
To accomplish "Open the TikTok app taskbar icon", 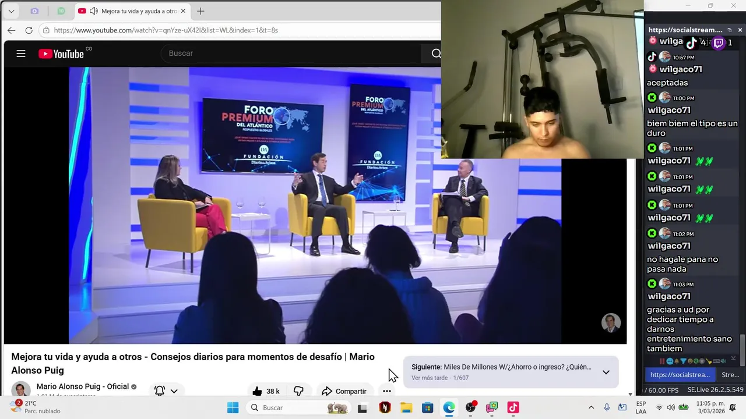I will tap(513, 407).
